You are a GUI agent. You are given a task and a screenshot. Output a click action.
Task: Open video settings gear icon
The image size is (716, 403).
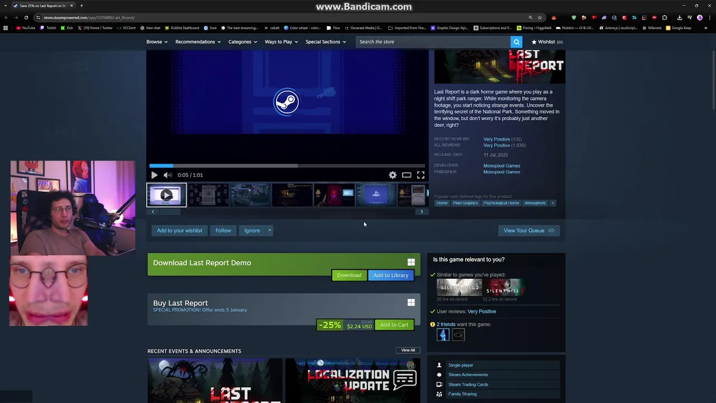click(x=393, y=175)
